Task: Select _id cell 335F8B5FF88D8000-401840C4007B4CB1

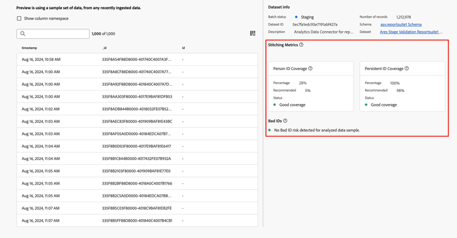Action: 137,220
